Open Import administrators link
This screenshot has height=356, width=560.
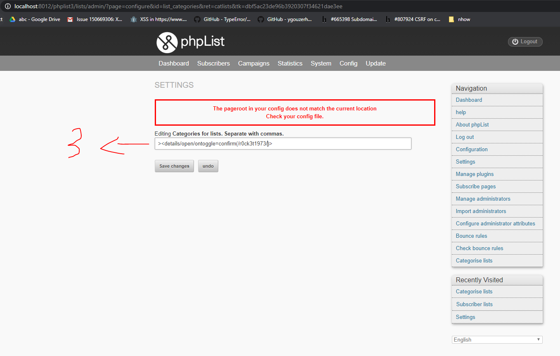(481, 211)
